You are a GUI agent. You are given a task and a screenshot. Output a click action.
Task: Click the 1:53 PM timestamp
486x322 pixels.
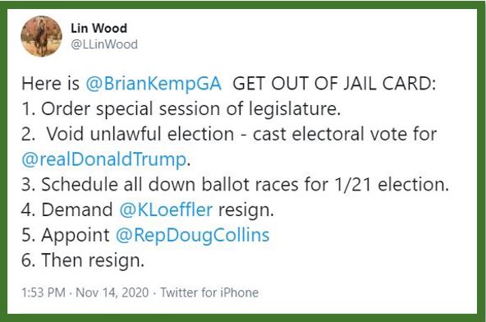[44, 292]
